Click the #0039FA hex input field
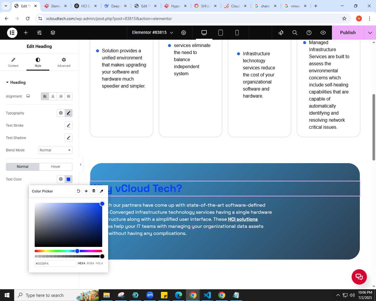 (55, 263)
